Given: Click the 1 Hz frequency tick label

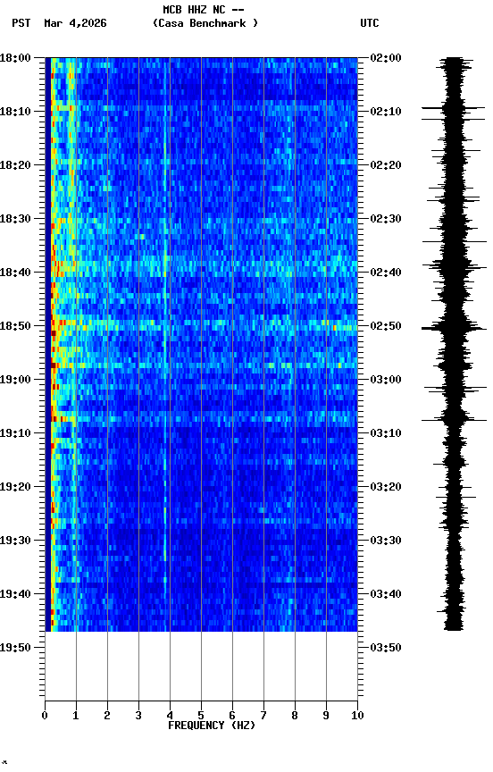Looking at the screenshot, I should pos(76,717).
